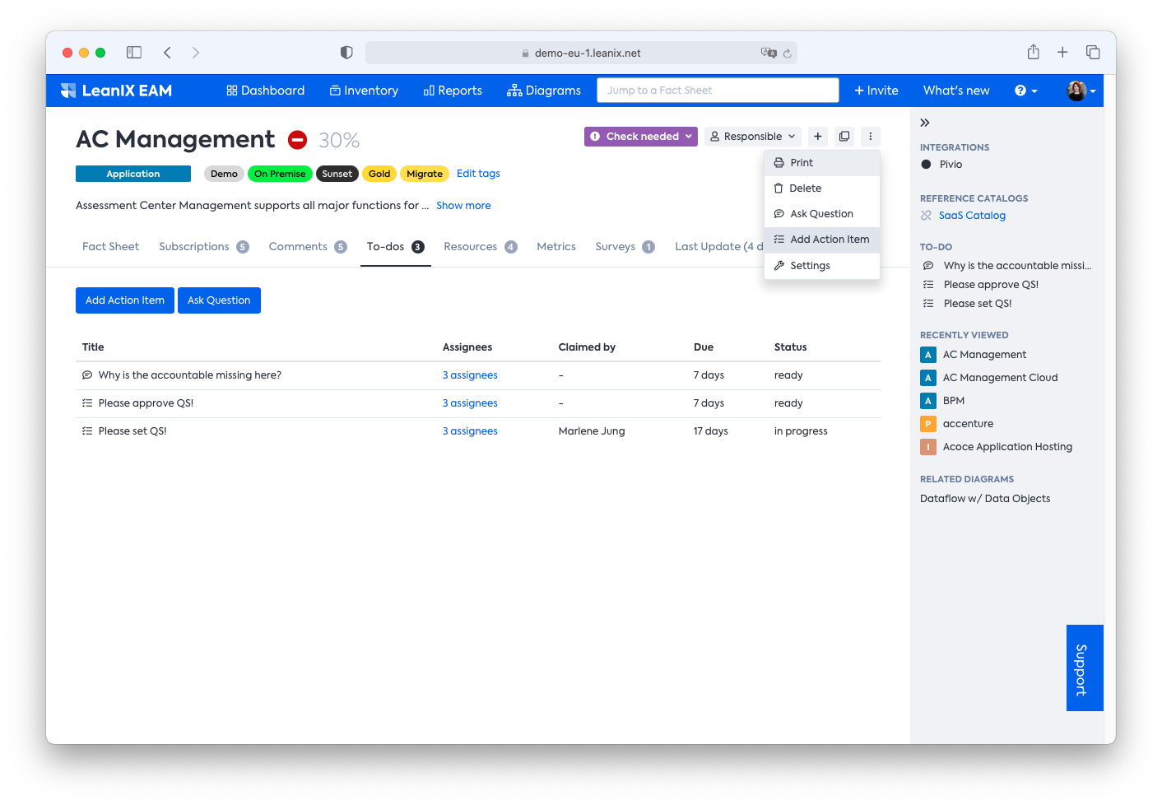The width and height of the screenshot is (1162, 805).
Task: Click the red quality status indicator
Action: pyautogui.click(x=298, y=140)
